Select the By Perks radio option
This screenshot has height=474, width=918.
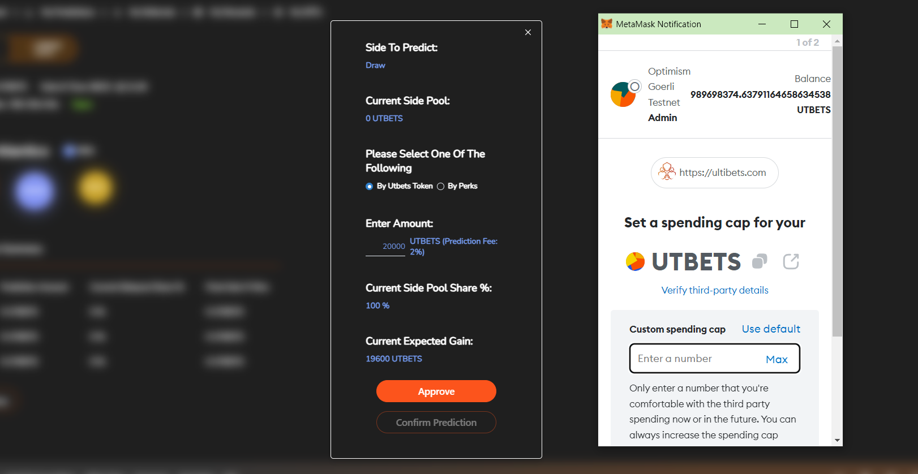pyautogui.click(x=440, y=186)
